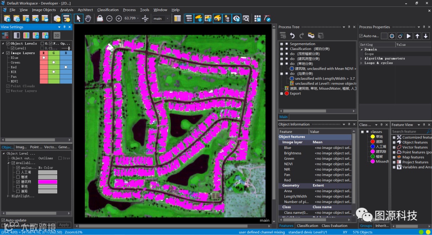Viewport: 432px width, 235px height.
Task: Select the arrow pointer tool
Action: (78, 18)
